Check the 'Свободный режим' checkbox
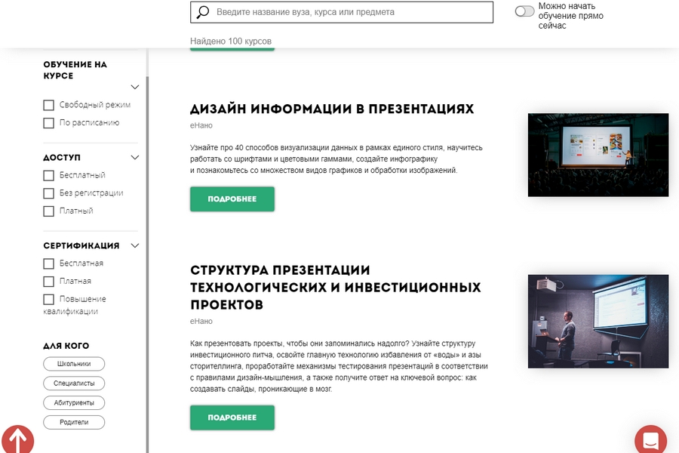The height and width of the screenshot is (453, 679). pos(48,105)
